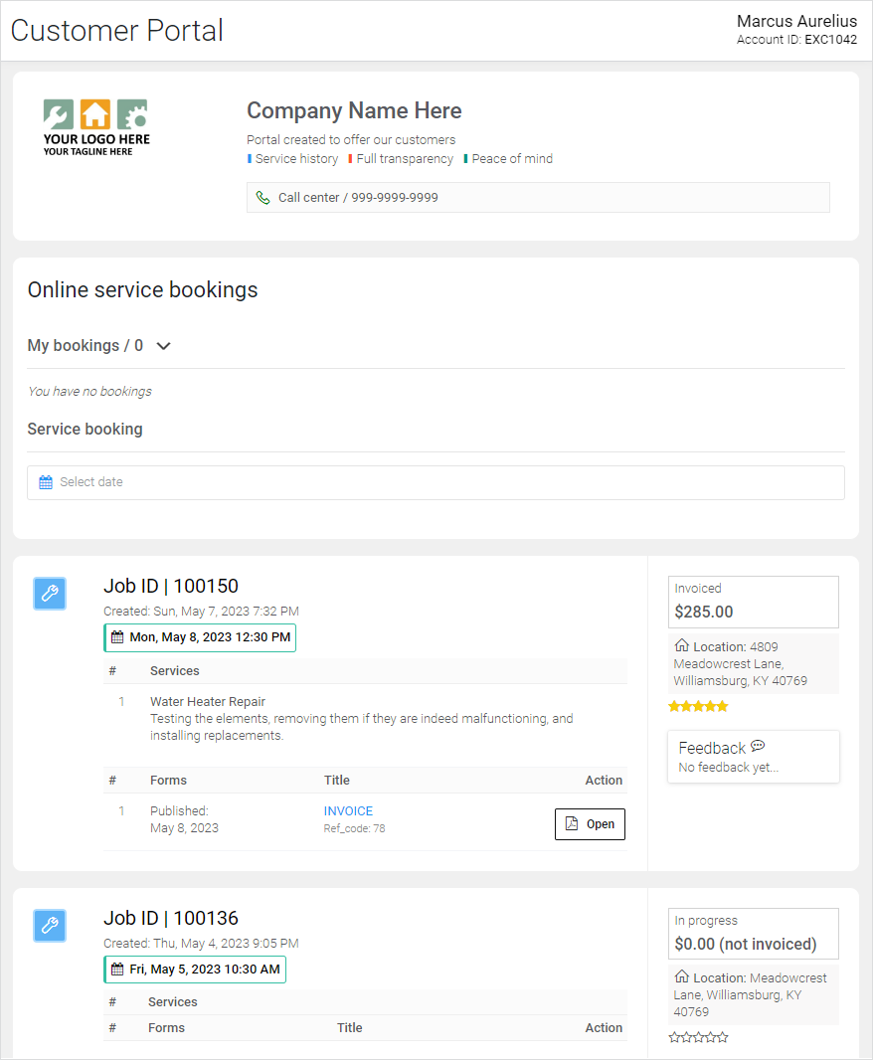Click the Call center phone number bar
873x1060 pixels.
pos(538,198)
